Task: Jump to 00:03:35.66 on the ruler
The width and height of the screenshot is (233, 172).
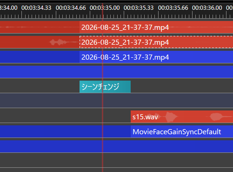Action: [173, 8]
